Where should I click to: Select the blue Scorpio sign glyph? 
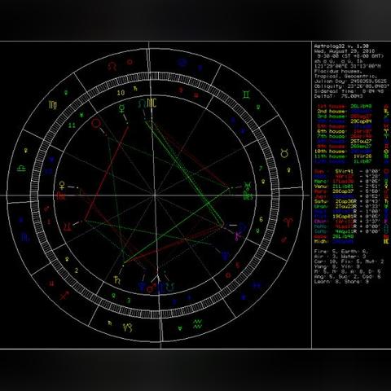coord(25,237)
